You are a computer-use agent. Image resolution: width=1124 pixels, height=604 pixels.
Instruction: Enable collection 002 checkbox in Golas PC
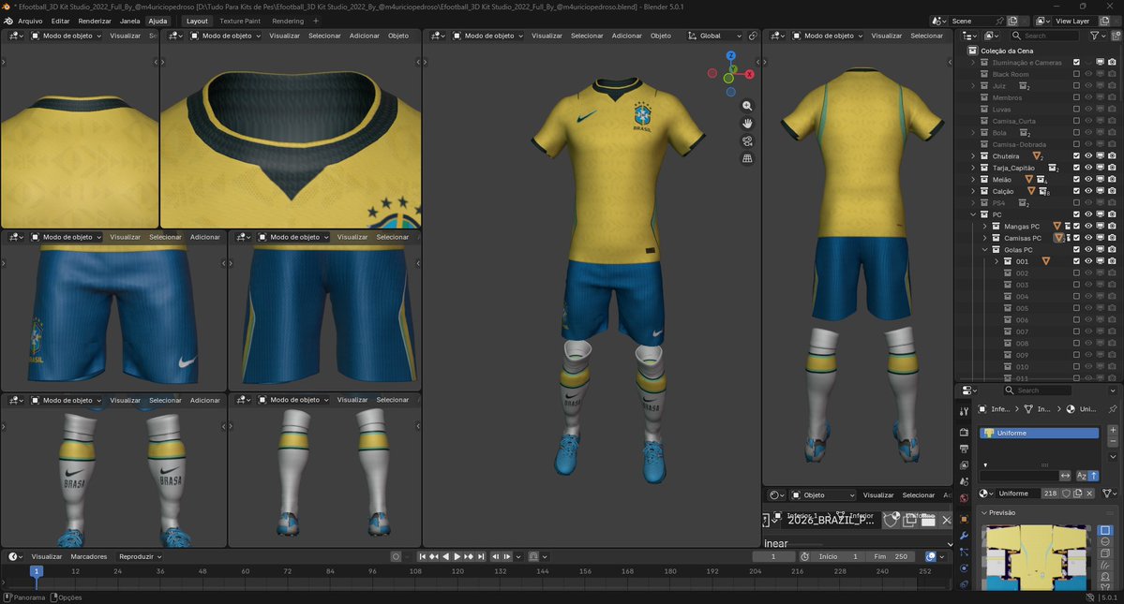(1076, 273)
